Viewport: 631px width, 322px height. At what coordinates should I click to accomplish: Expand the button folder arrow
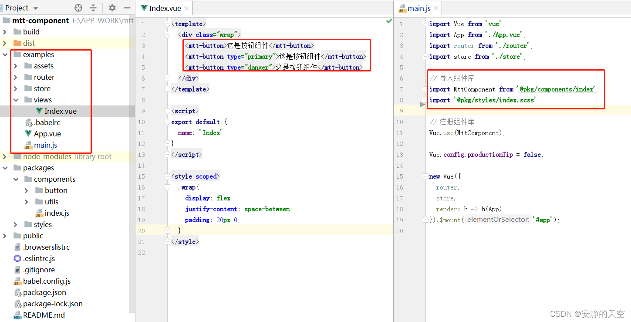tap(27, 190)
